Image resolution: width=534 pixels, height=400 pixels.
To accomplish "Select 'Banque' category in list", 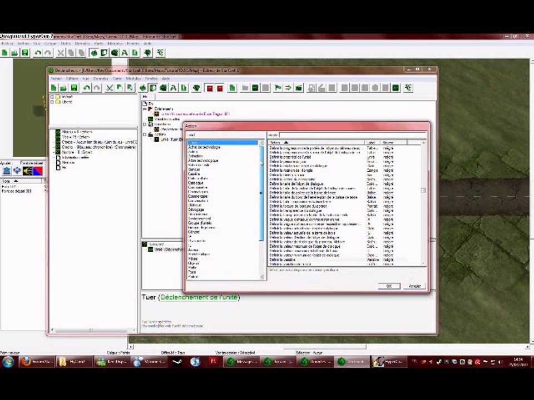I will tap(194, 169).
